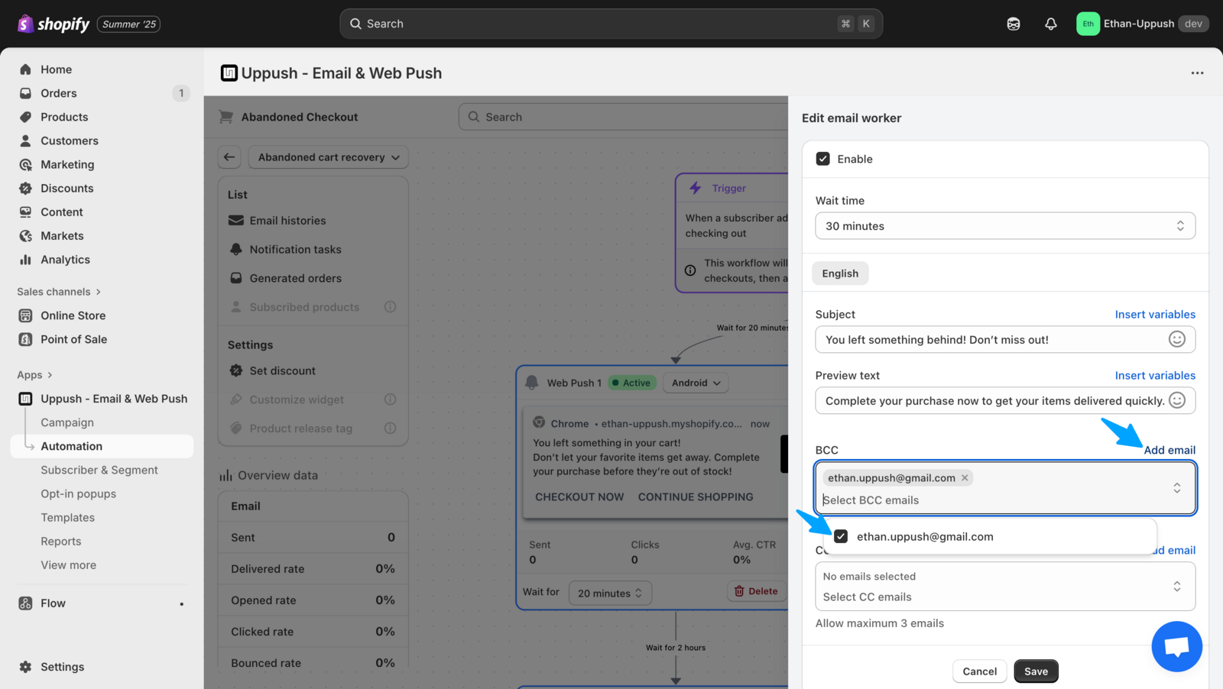Expand the Wait time 30 minutes dropdown
This screenshot has height=689, width=1223.
[1004, 226]
